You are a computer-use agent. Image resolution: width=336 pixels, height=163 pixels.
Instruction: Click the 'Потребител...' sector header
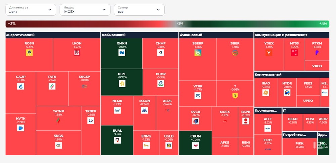299,135
